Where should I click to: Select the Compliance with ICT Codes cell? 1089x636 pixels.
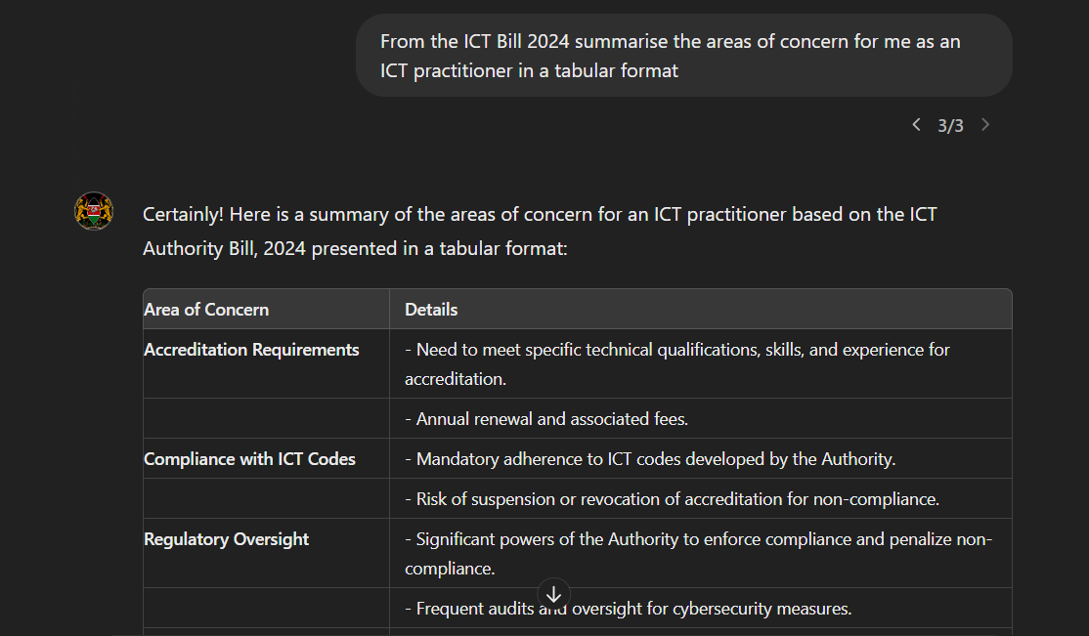tap(266, 459)
